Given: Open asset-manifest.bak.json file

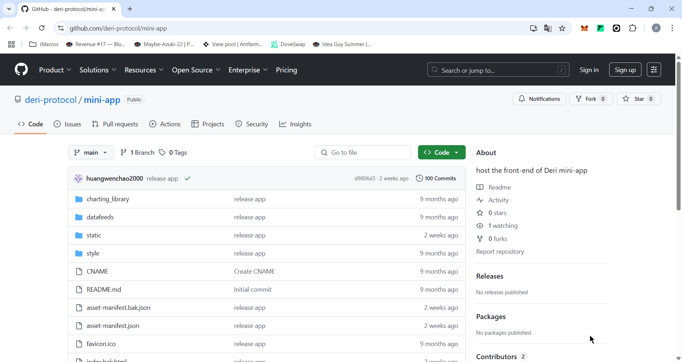Looking at the screenshot, I should pos(118,308).
